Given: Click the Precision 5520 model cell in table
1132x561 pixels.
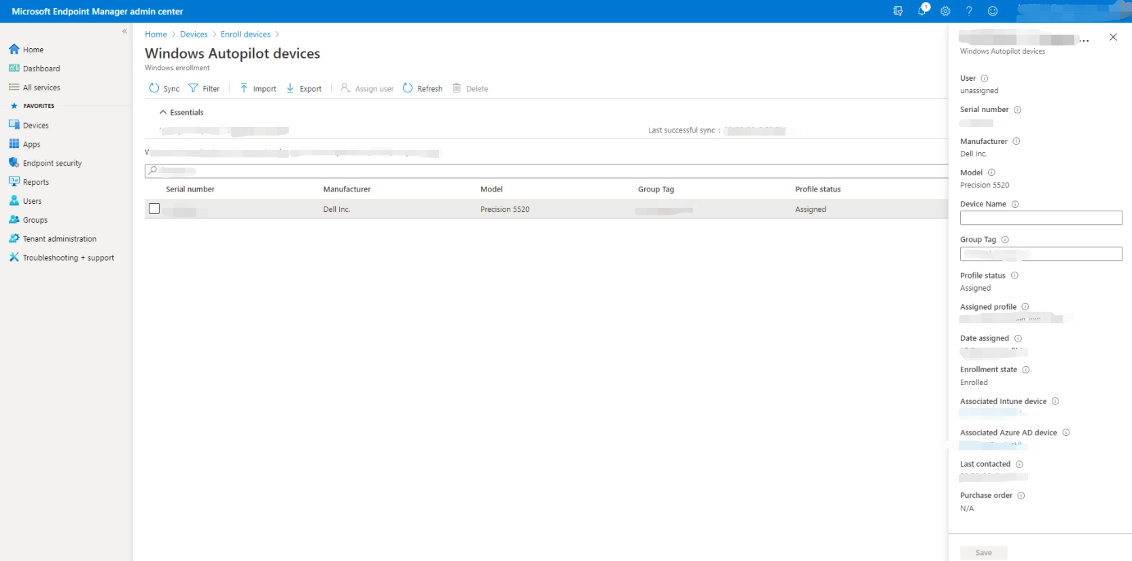Looking at the screenshot, I should pyautogui.click(x=505, y=210).
